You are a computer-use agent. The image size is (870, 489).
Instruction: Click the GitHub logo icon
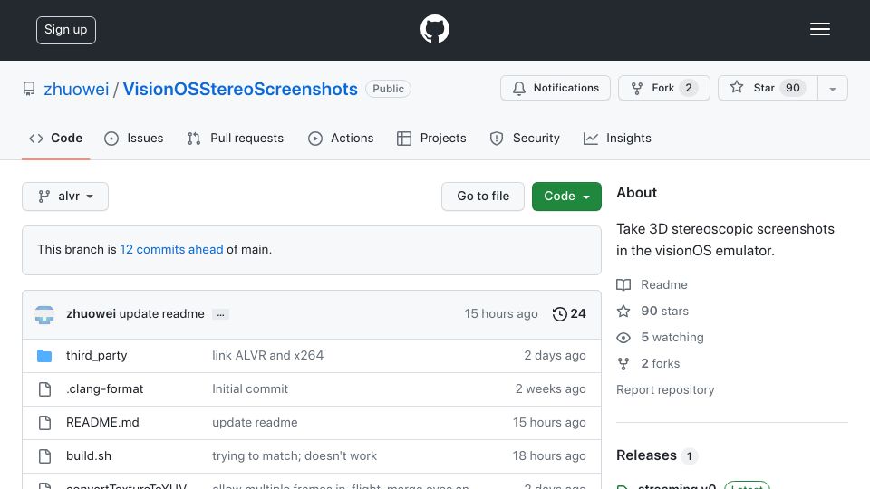click(x=434, y=29)
